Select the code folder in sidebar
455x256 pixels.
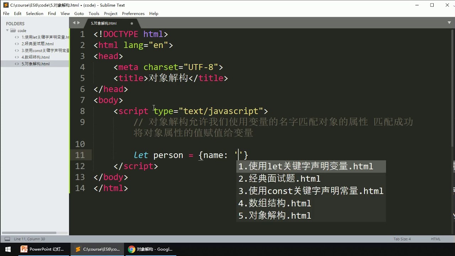(x=22, y=31)
